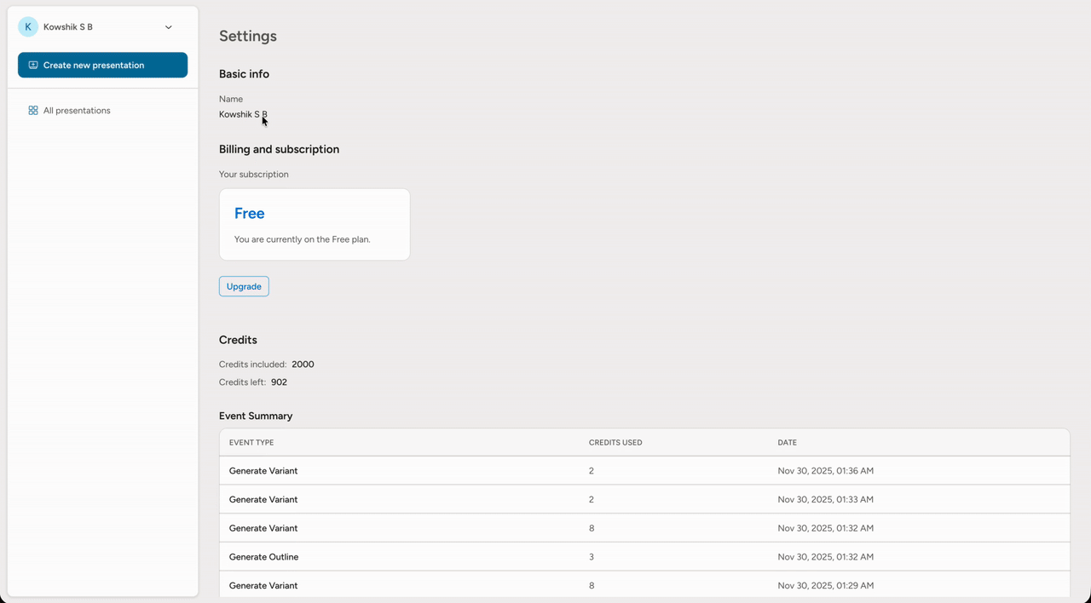Viewport: 1091px width, 603px height.
Task: Click Generate Variant row dated 01:33 AM
Action: click(x=644, y=500)
